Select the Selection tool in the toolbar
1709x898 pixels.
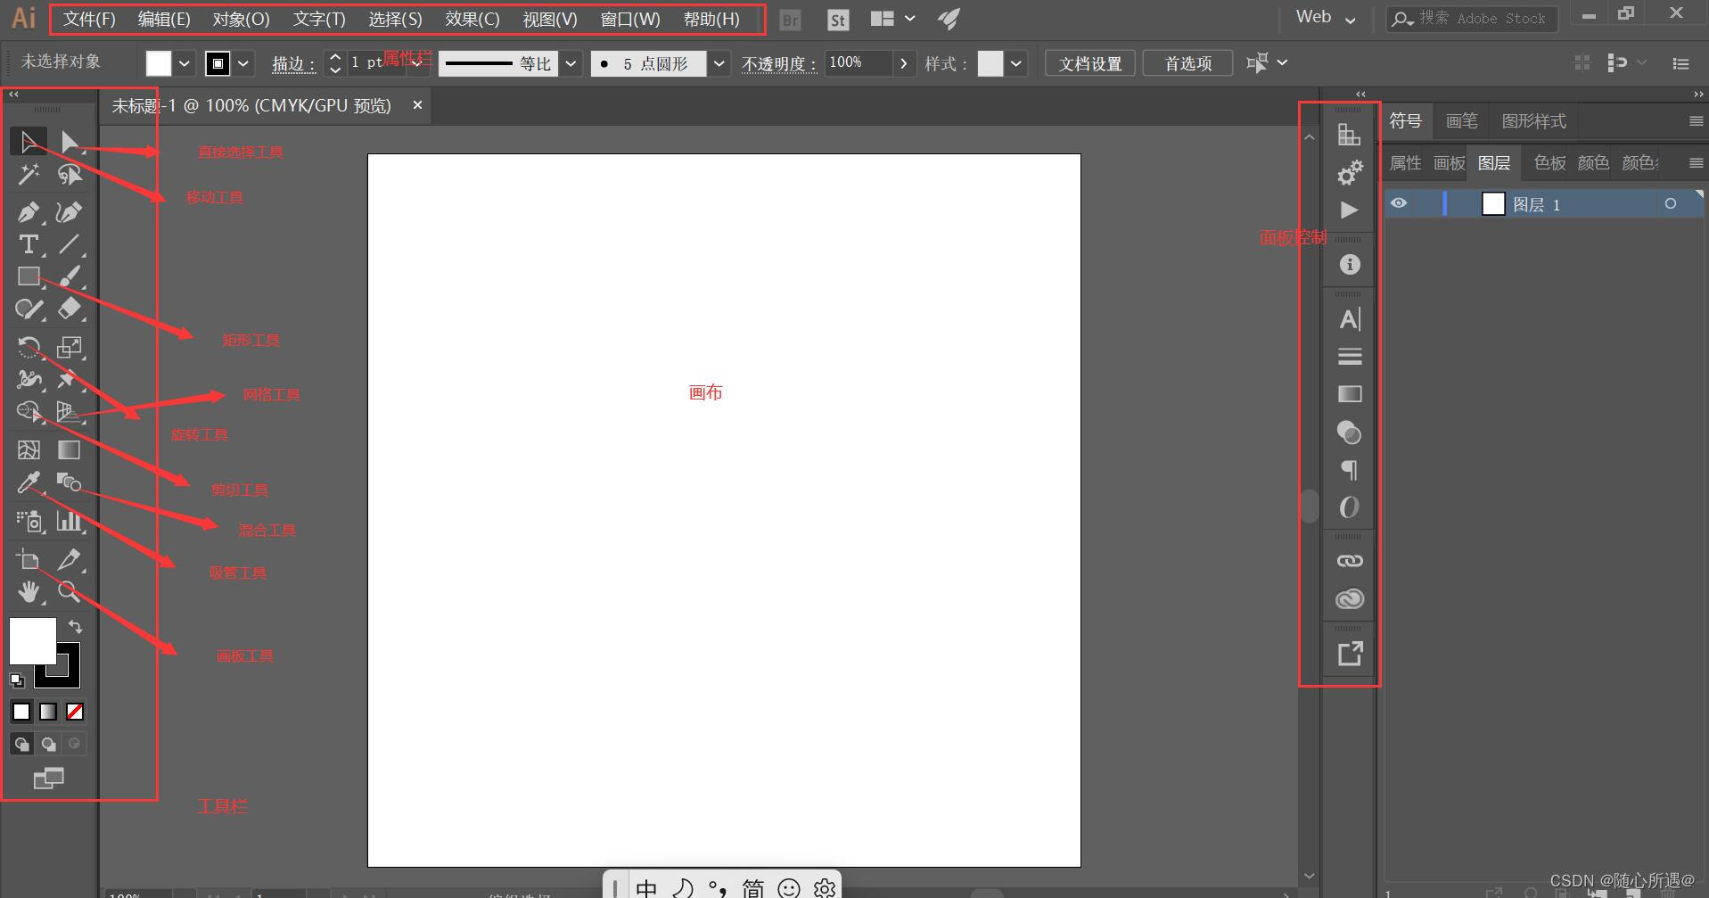tap(29, 142)
